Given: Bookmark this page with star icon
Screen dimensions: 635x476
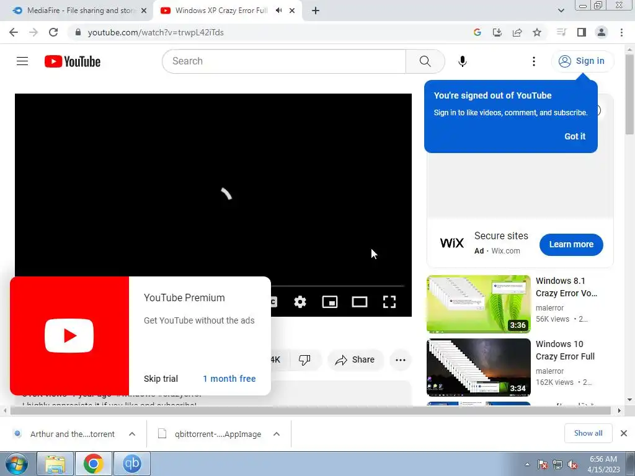Looking at the screenshot, I should 536,32.
